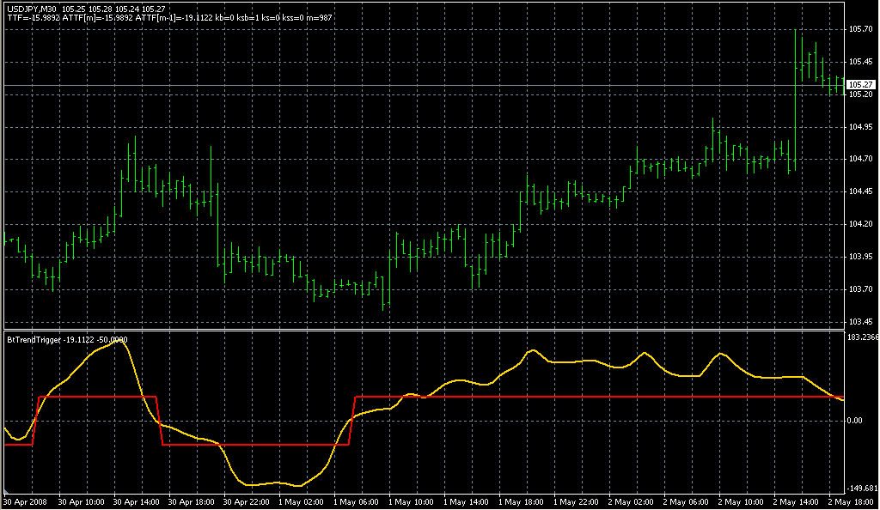880x510 pixels.
Task: Select the 104.20 price level on axis
Action: coord(860,224)
